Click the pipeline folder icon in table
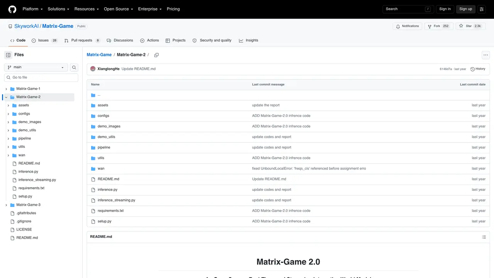The image size is (494, 278). (x=93, y=147)
